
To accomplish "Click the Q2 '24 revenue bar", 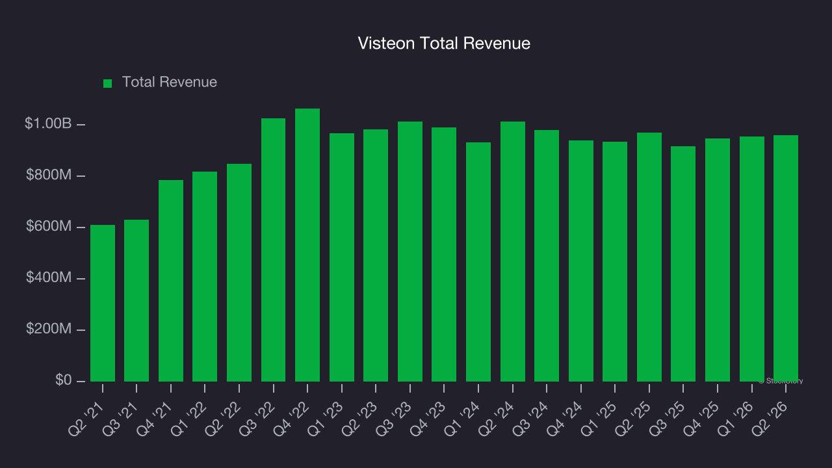I will pyautogui.click(x=513, y=252).
